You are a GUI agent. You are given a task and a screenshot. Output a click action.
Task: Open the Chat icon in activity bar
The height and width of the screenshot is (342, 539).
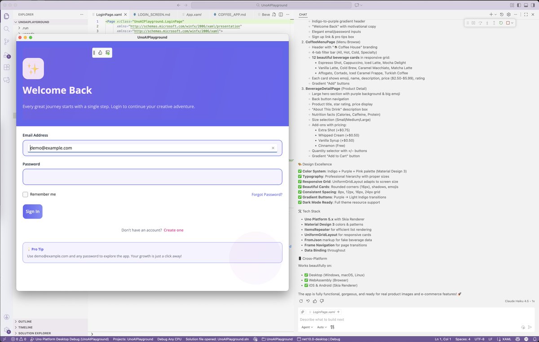(x=6, y=80)
